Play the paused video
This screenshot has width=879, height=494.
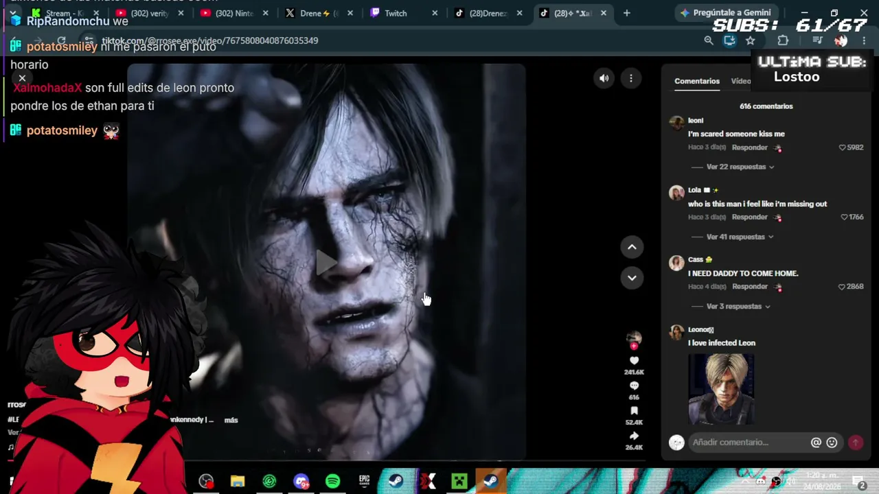326,262
